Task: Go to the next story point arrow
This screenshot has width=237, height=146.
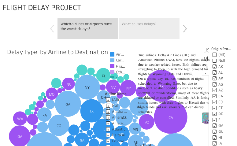Action: click(185, 29)
